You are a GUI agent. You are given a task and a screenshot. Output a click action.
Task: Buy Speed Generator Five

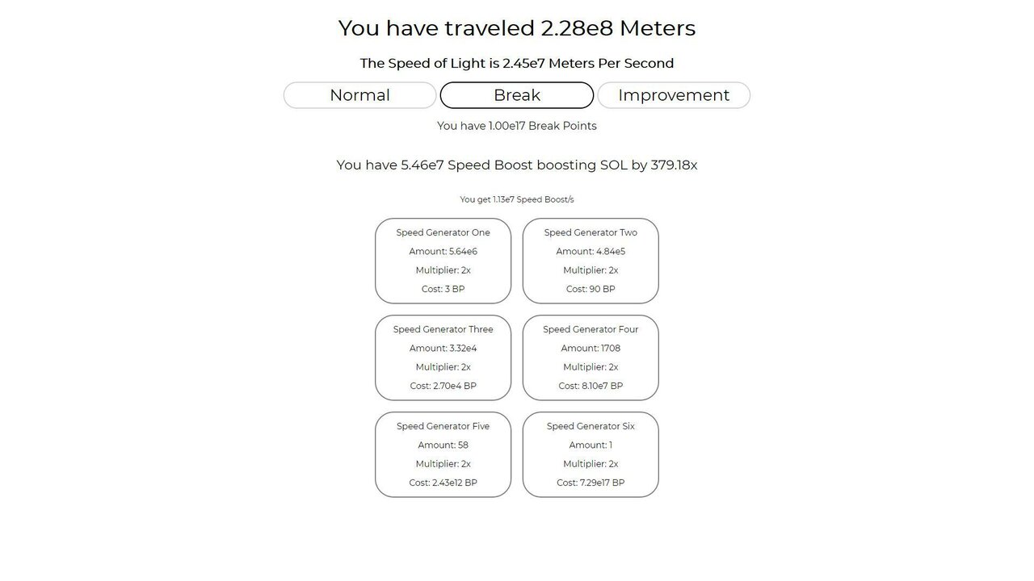click(443, 454)
